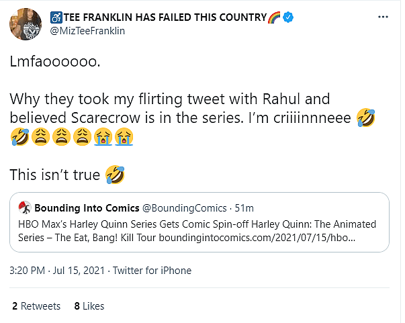View the 2 Retweets list
405x323 pixels.
36,306
